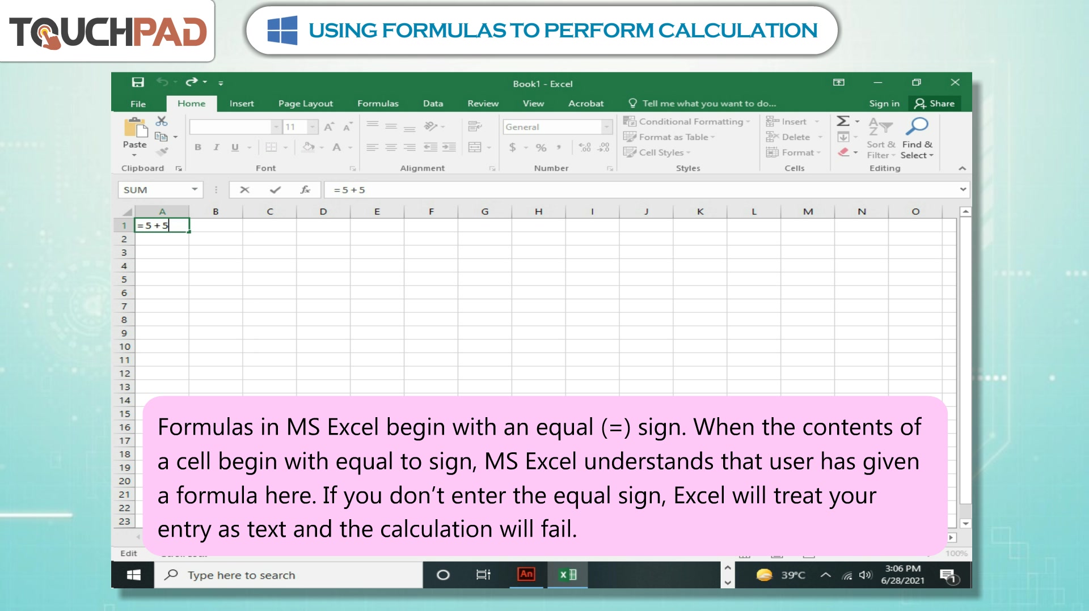Screen dimensions: 1089x611
Task: Toggle Center alignment
Action: pyautogui.click(x=391, y=147)
